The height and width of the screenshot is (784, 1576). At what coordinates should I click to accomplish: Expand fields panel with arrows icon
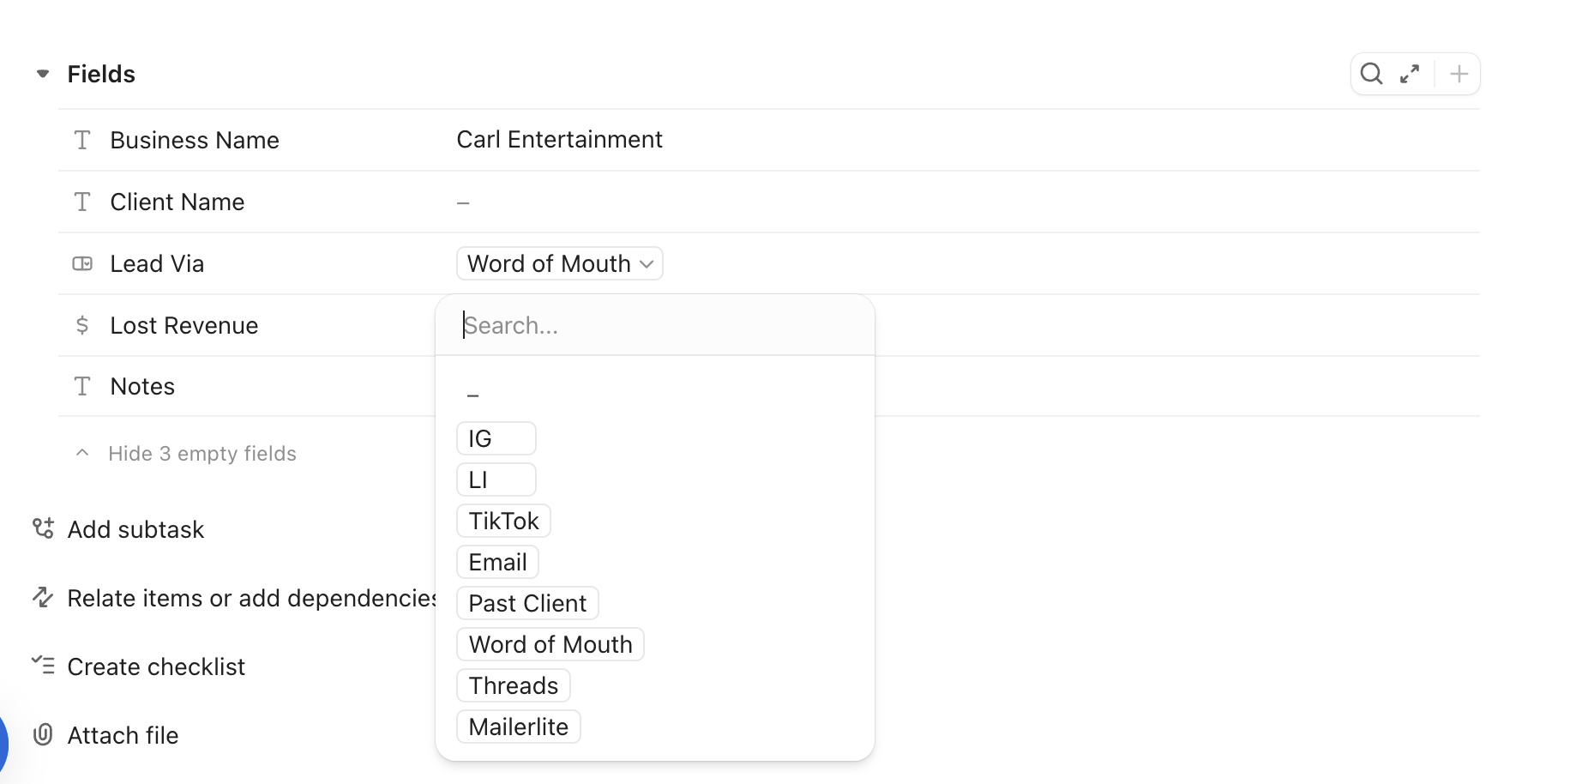tap(1410, 74)
